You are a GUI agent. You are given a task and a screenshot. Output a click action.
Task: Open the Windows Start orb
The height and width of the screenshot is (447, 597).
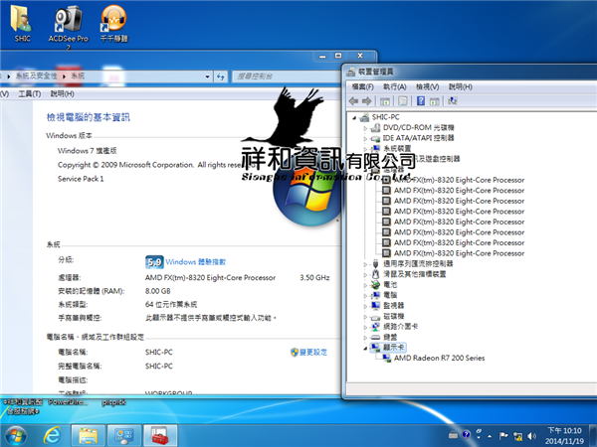coord(16,436)
